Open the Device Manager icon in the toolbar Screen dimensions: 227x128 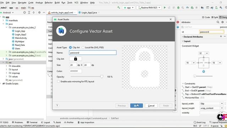pos(216,7)
